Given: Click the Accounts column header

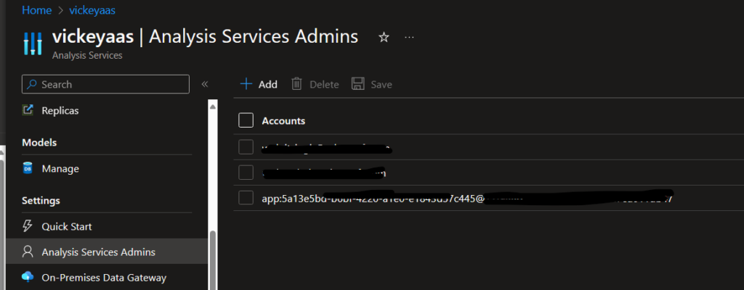Looking at the screenshot, I should pyautogui.click(x=283, y=121).
